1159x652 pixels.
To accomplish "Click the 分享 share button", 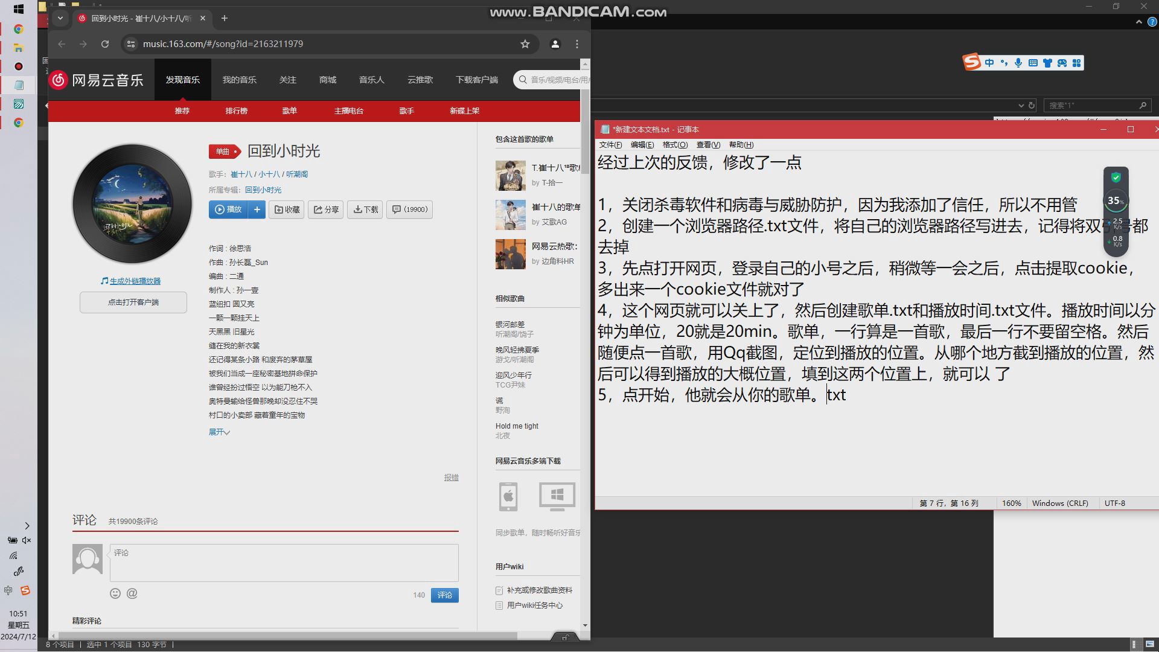I will click(326, 209).
